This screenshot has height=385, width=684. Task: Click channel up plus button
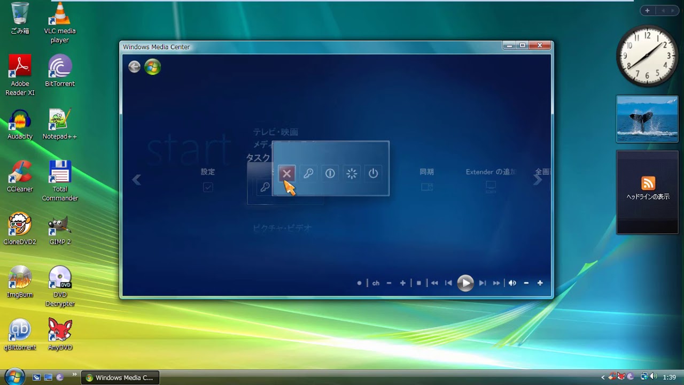[x=403, y=283]
